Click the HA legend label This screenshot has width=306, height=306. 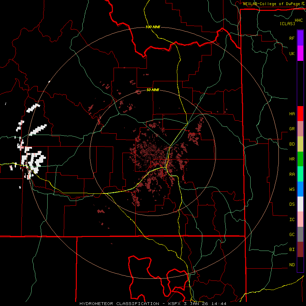click(292, 114)
